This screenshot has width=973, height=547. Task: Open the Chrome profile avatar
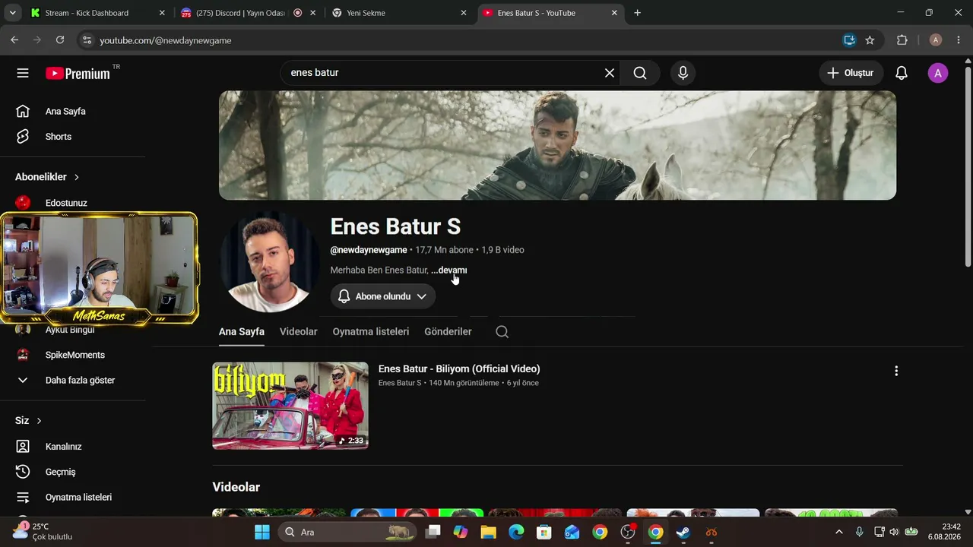(936, 40)
